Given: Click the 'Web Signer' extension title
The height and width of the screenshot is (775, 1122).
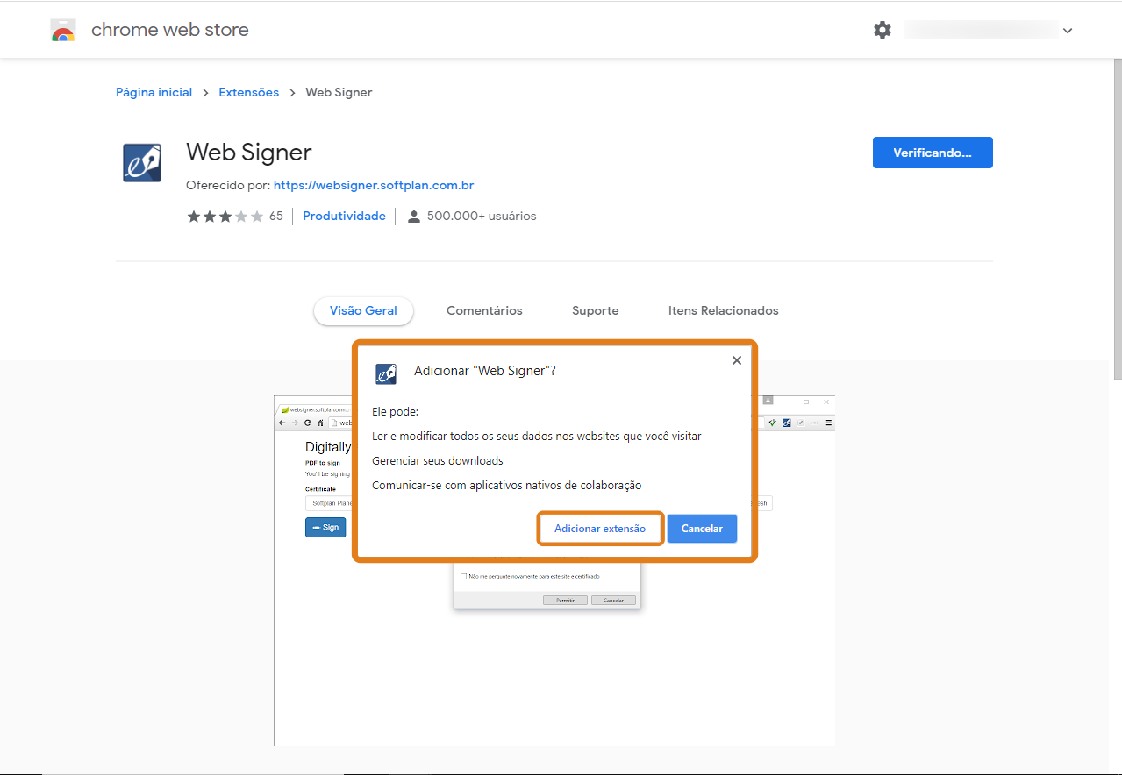Looking at the screenshot, I should pos(249,152).
